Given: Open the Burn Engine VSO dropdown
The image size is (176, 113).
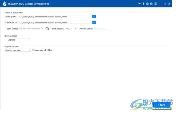Looking at the screenshot, I should click(71, 29).
